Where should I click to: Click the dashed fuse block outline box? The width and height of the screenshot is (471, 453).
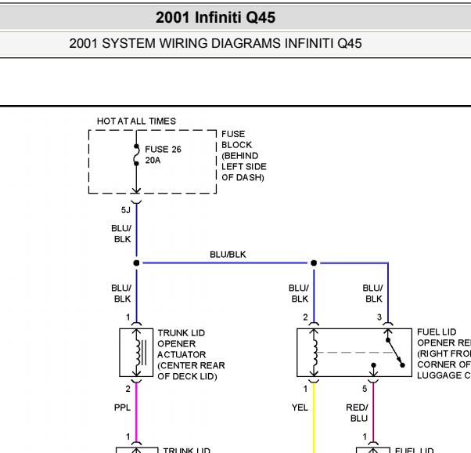pos(153,161)
